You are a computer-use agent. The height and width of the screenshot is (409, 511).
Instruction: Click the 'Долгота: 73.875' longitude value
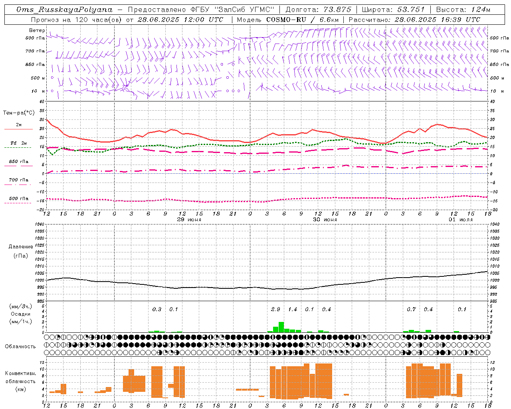318,10
